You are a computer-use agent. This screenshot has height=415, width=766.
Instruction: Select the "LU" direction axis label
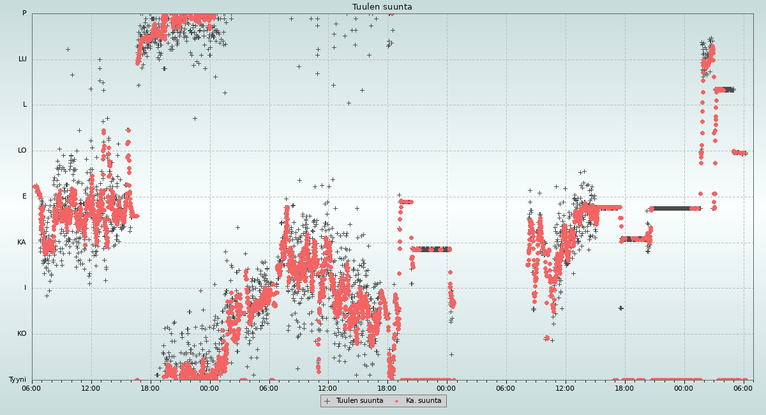(x=22, y=59)
